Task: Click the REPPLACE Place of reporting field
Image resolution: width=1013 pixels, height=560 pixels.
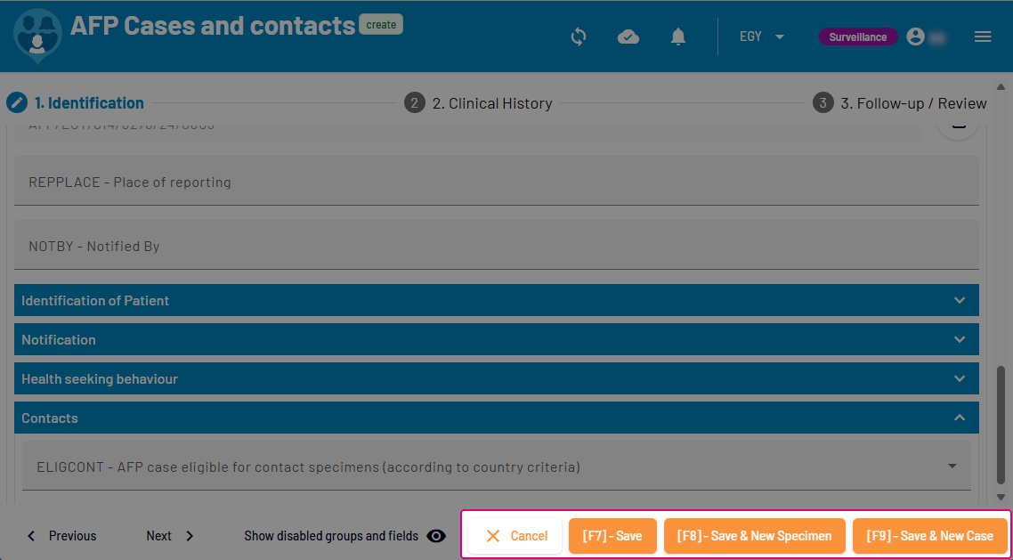Action: 496,182
